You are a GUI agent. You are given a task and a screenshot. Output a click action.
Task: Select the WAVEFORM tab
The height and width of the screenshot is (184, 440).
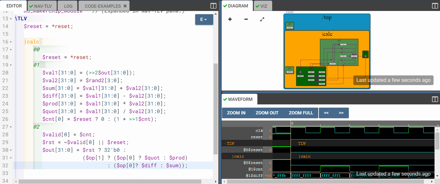click(240, 99)
